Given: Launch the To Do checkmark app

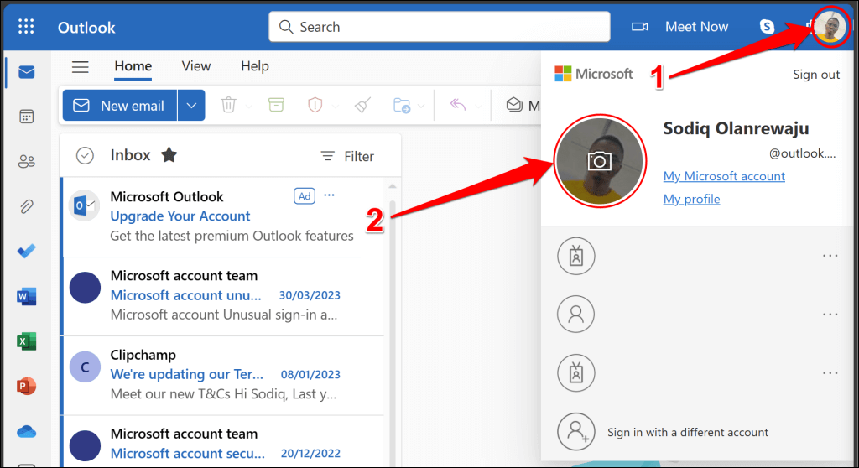Looking at the screenshot, I should point(26,251).
